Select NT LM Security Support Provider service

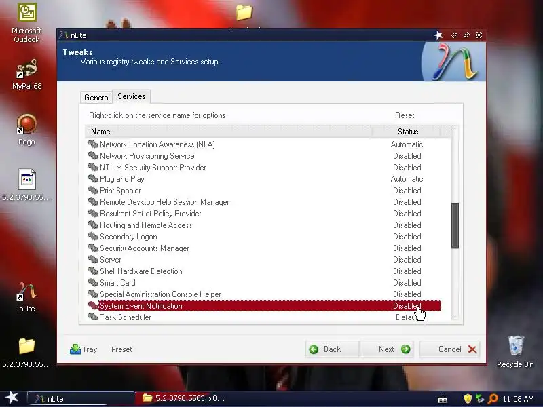tap(264, 167)
